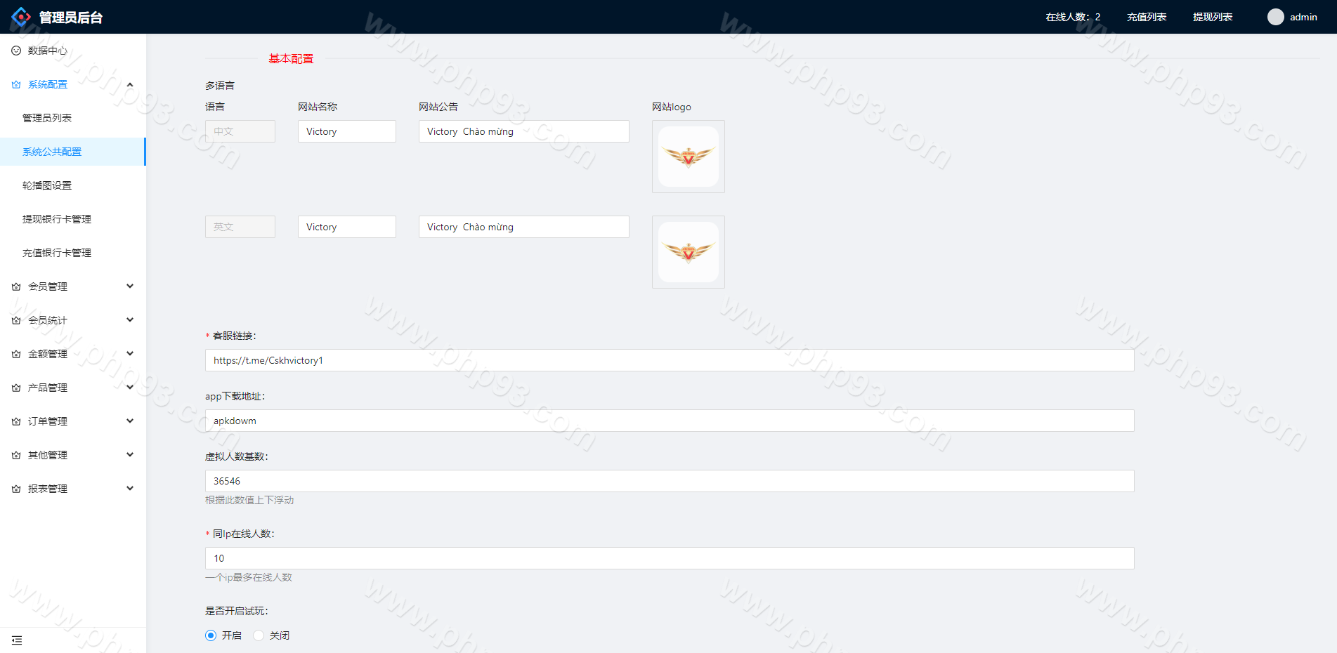Click the Chinese-language website logo thumbnail
The width and height of the screenshot is (1337, 653).
(688, 157)
